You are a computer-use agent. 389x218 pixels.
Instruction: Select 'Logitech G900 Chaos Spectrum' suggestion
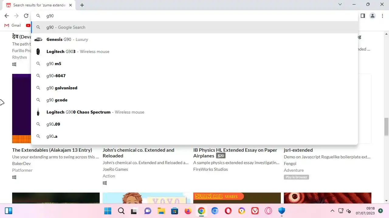194,112
